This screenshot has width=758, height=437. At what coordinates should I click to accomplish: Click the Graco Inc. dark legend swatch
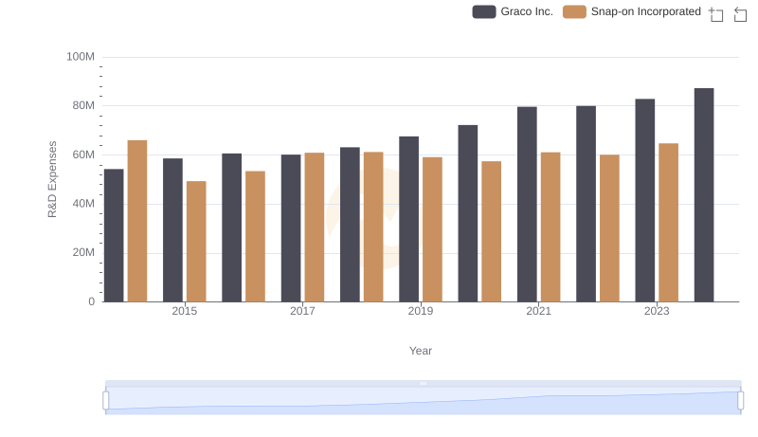tap(484, 11)
